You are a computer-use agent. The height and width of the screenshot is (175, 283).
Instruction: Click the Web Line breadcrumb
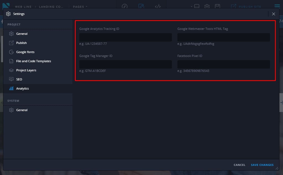(23, 7)
